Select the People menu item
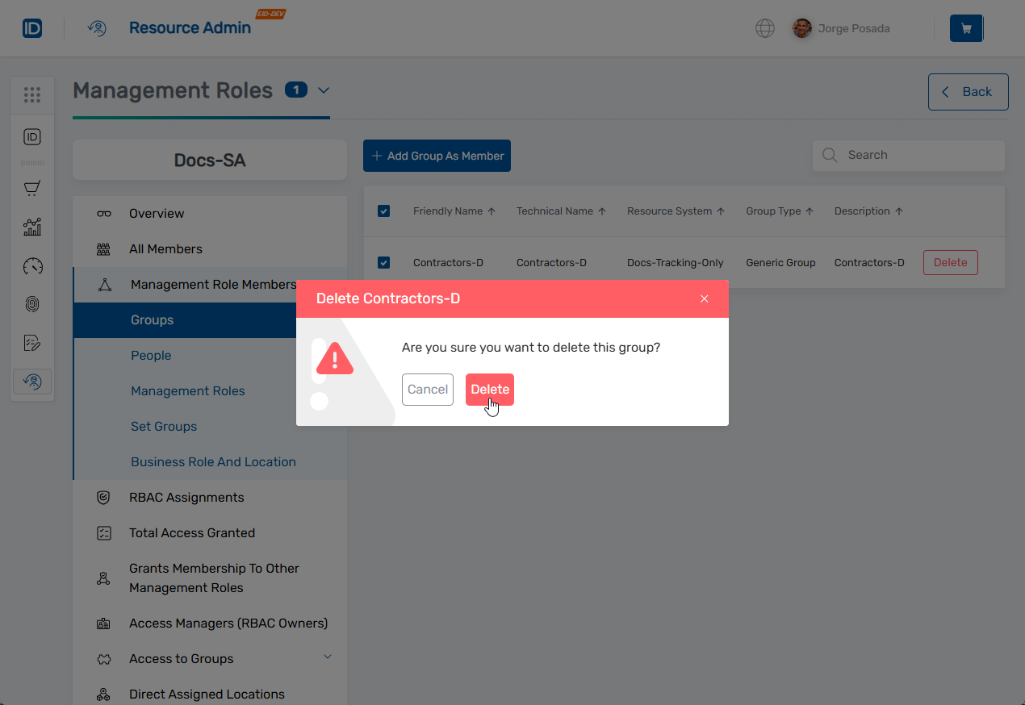The height and width of the screenshot is (705, 1025). tap(151, 355)
